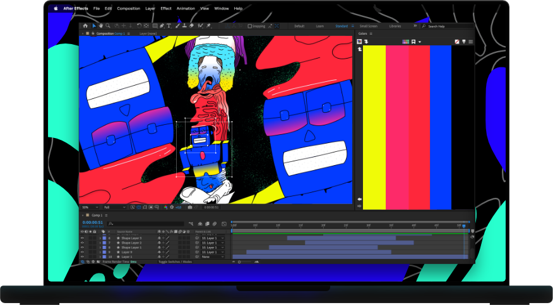This screenshot has width=553, height=305.
Task: Hide Shape Layer 3 using its eye
Action: pos(83,238)
